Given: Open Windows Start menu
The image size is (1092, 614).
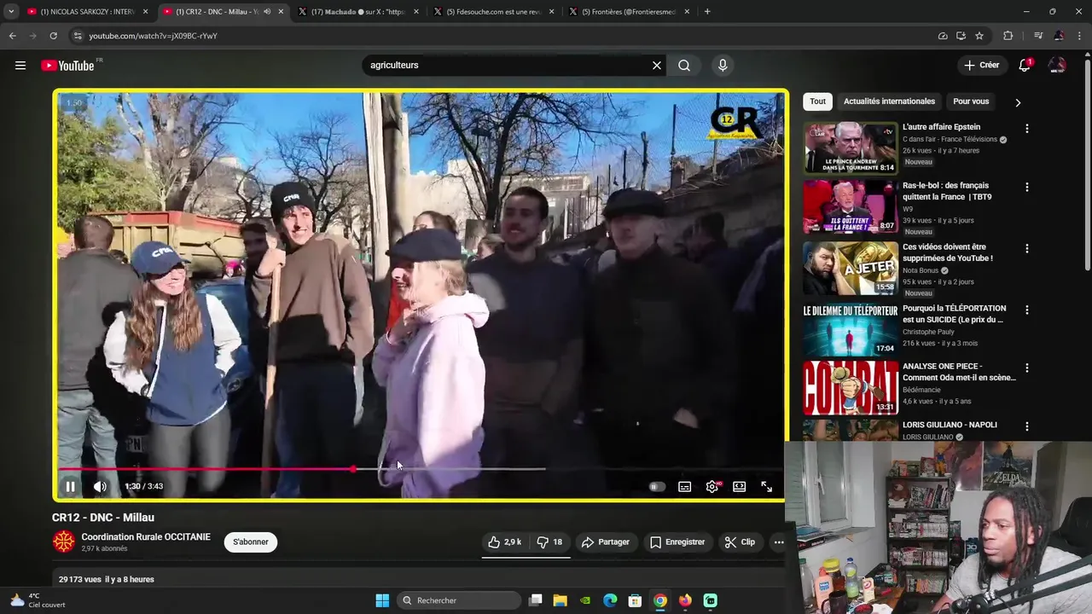Looking at the screenshot, I should tap(382, 600).
